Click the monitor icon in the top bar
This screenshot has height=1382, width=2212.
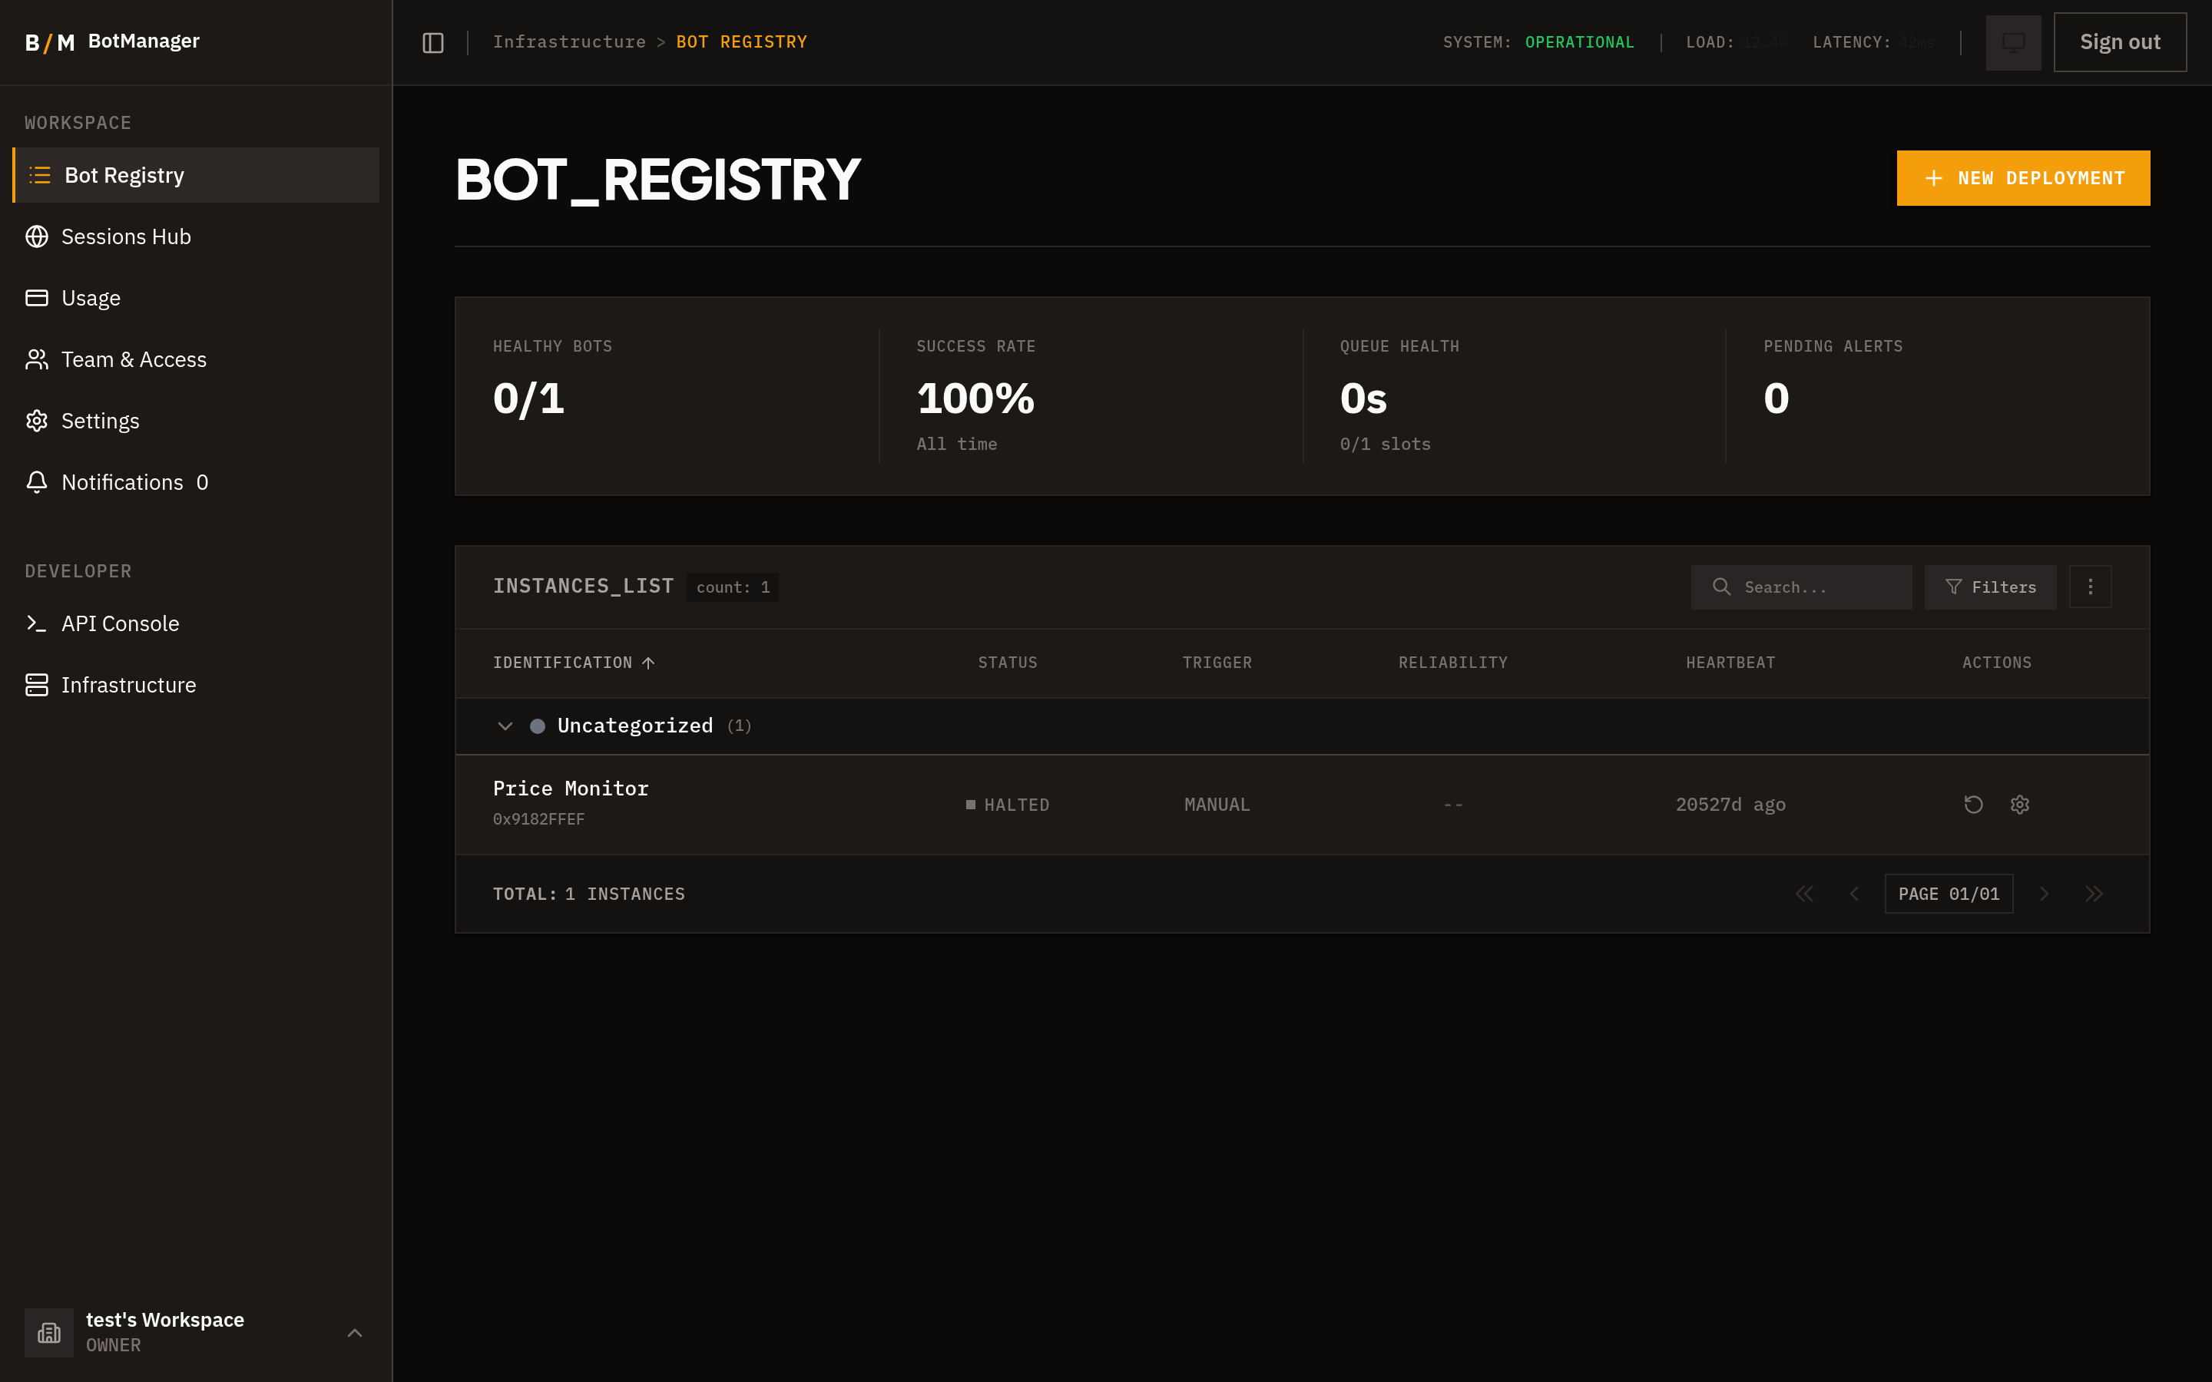2013,42
